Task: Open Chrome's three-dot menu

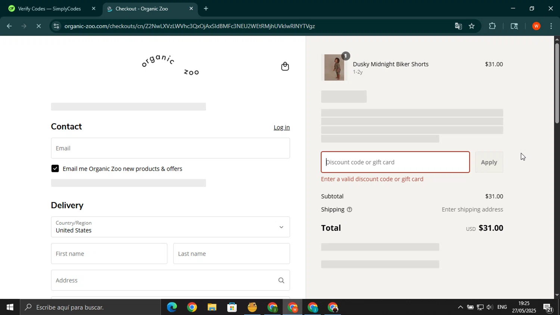Action: pyautogui.click(x=551, y=26)
